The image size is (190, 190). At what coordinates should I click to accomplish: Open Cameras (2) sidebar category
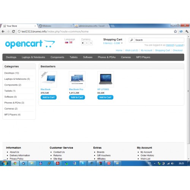pyautogui.click(x=11, y=109)
